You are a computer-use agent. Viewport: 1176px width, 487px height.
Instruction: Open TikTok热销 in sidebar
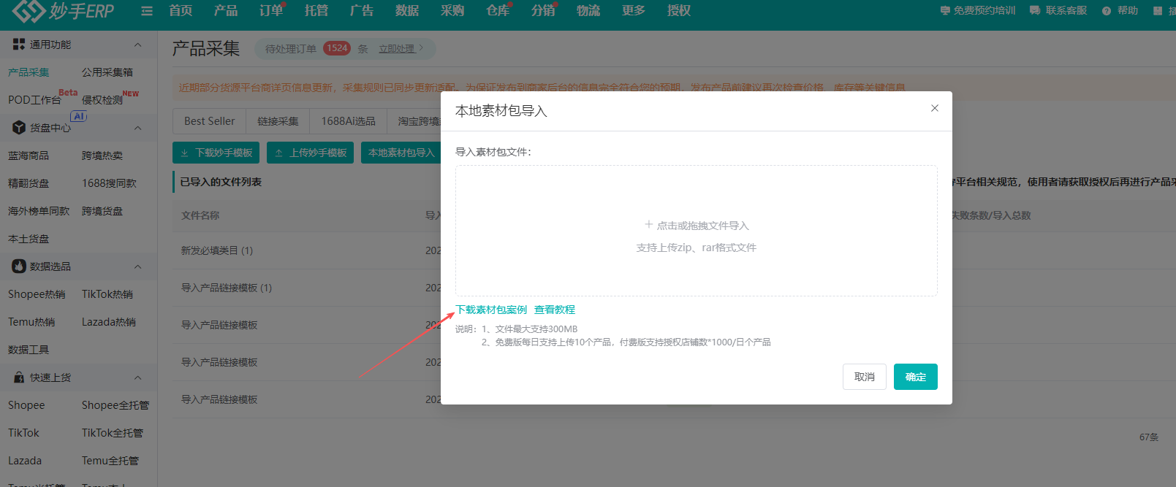point(107,294)
